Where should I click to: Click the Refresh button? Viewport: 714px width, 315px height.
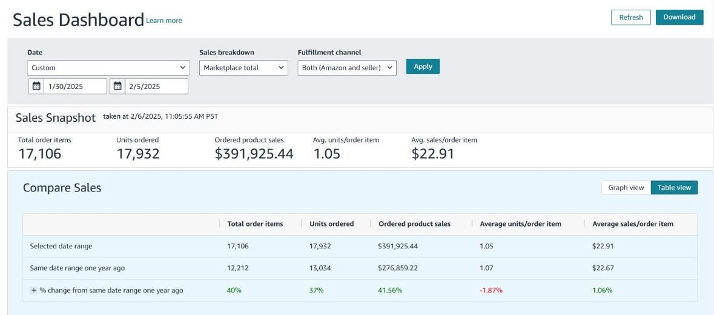tap(630, 18)
